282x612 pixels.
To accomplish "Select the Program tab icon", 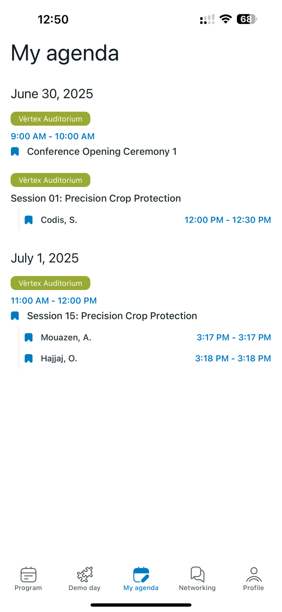I will 28,574.
